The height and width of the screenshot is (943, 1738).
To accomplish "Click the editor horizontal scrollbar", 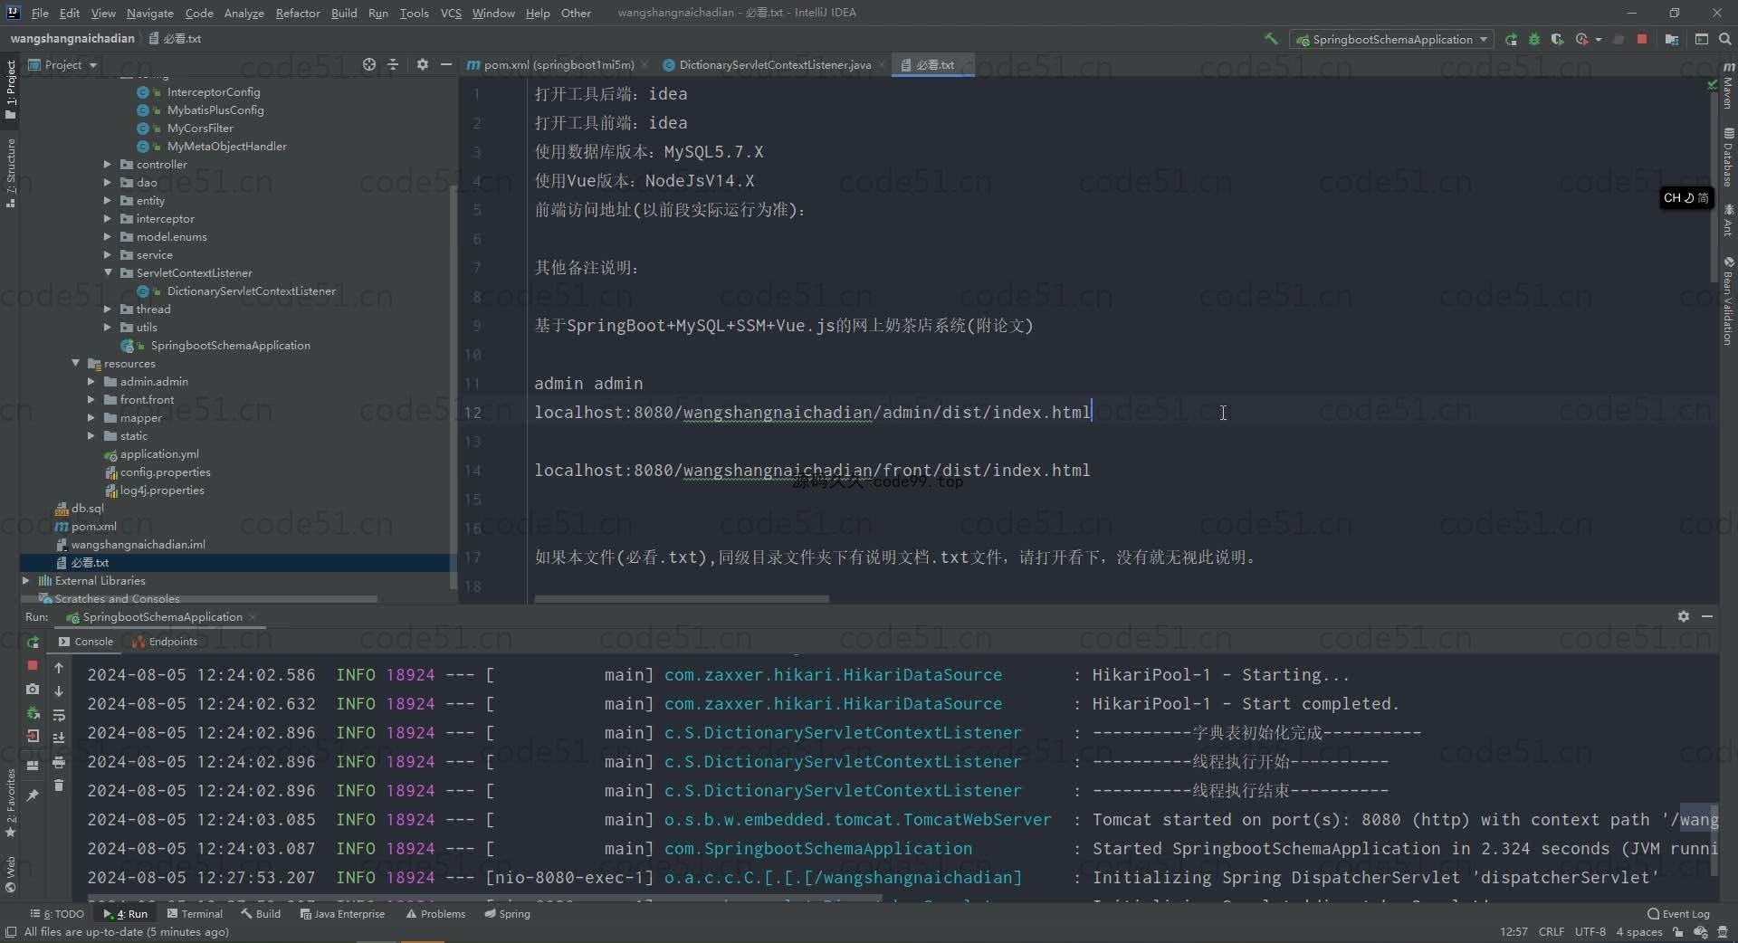I will click(x=682, y=599).
